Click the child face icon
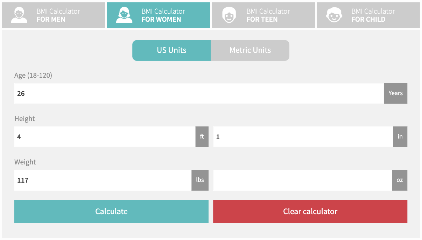Screen dimensions: 422x240 coord(334,15)
